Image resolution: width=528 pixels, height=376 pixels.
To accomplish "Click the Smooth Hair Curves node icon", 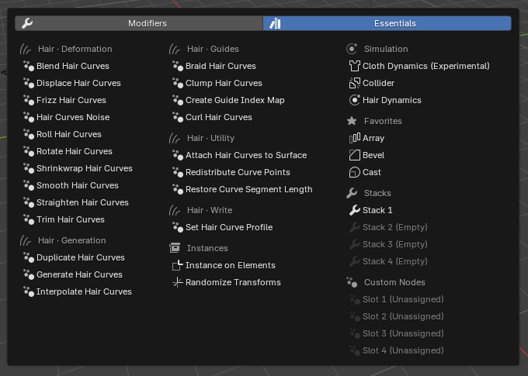I will (29, 185).
